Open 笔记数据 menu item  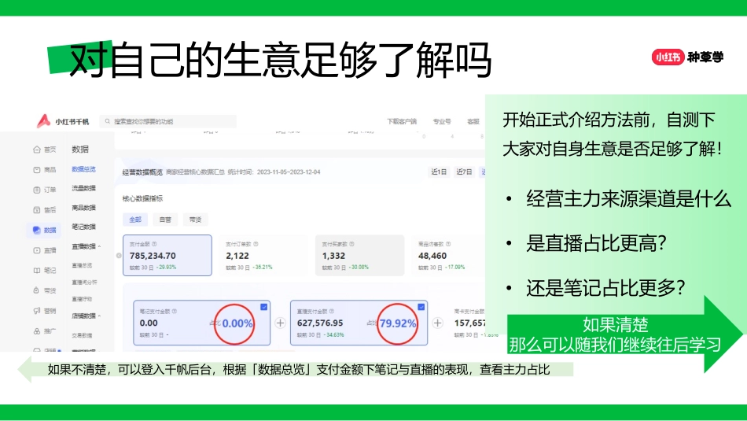84,227
